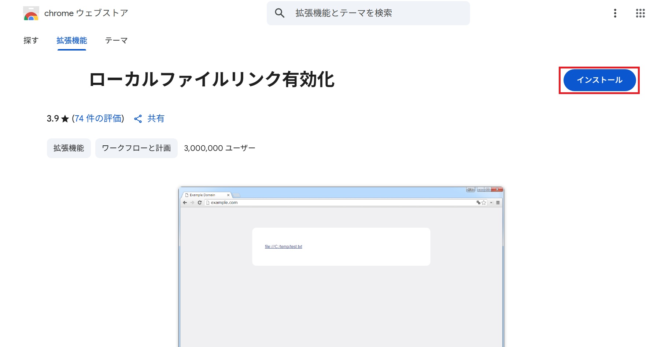Click the 拡張機能 category chip

point(69,148)
